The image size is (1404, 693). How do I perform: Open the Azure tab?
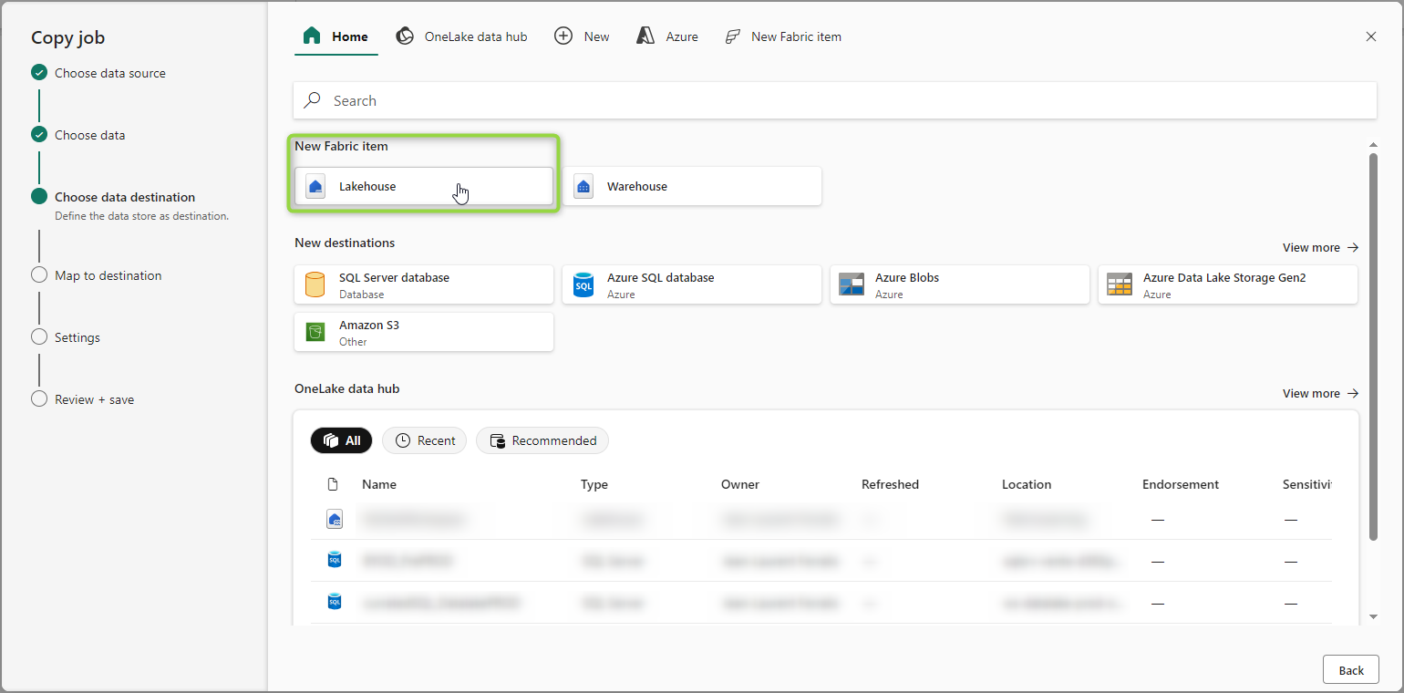[667, 36]
